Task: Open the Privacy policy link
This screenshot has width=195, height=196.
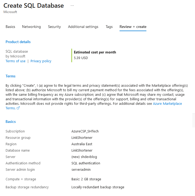Action: click(x=41, y=61)
